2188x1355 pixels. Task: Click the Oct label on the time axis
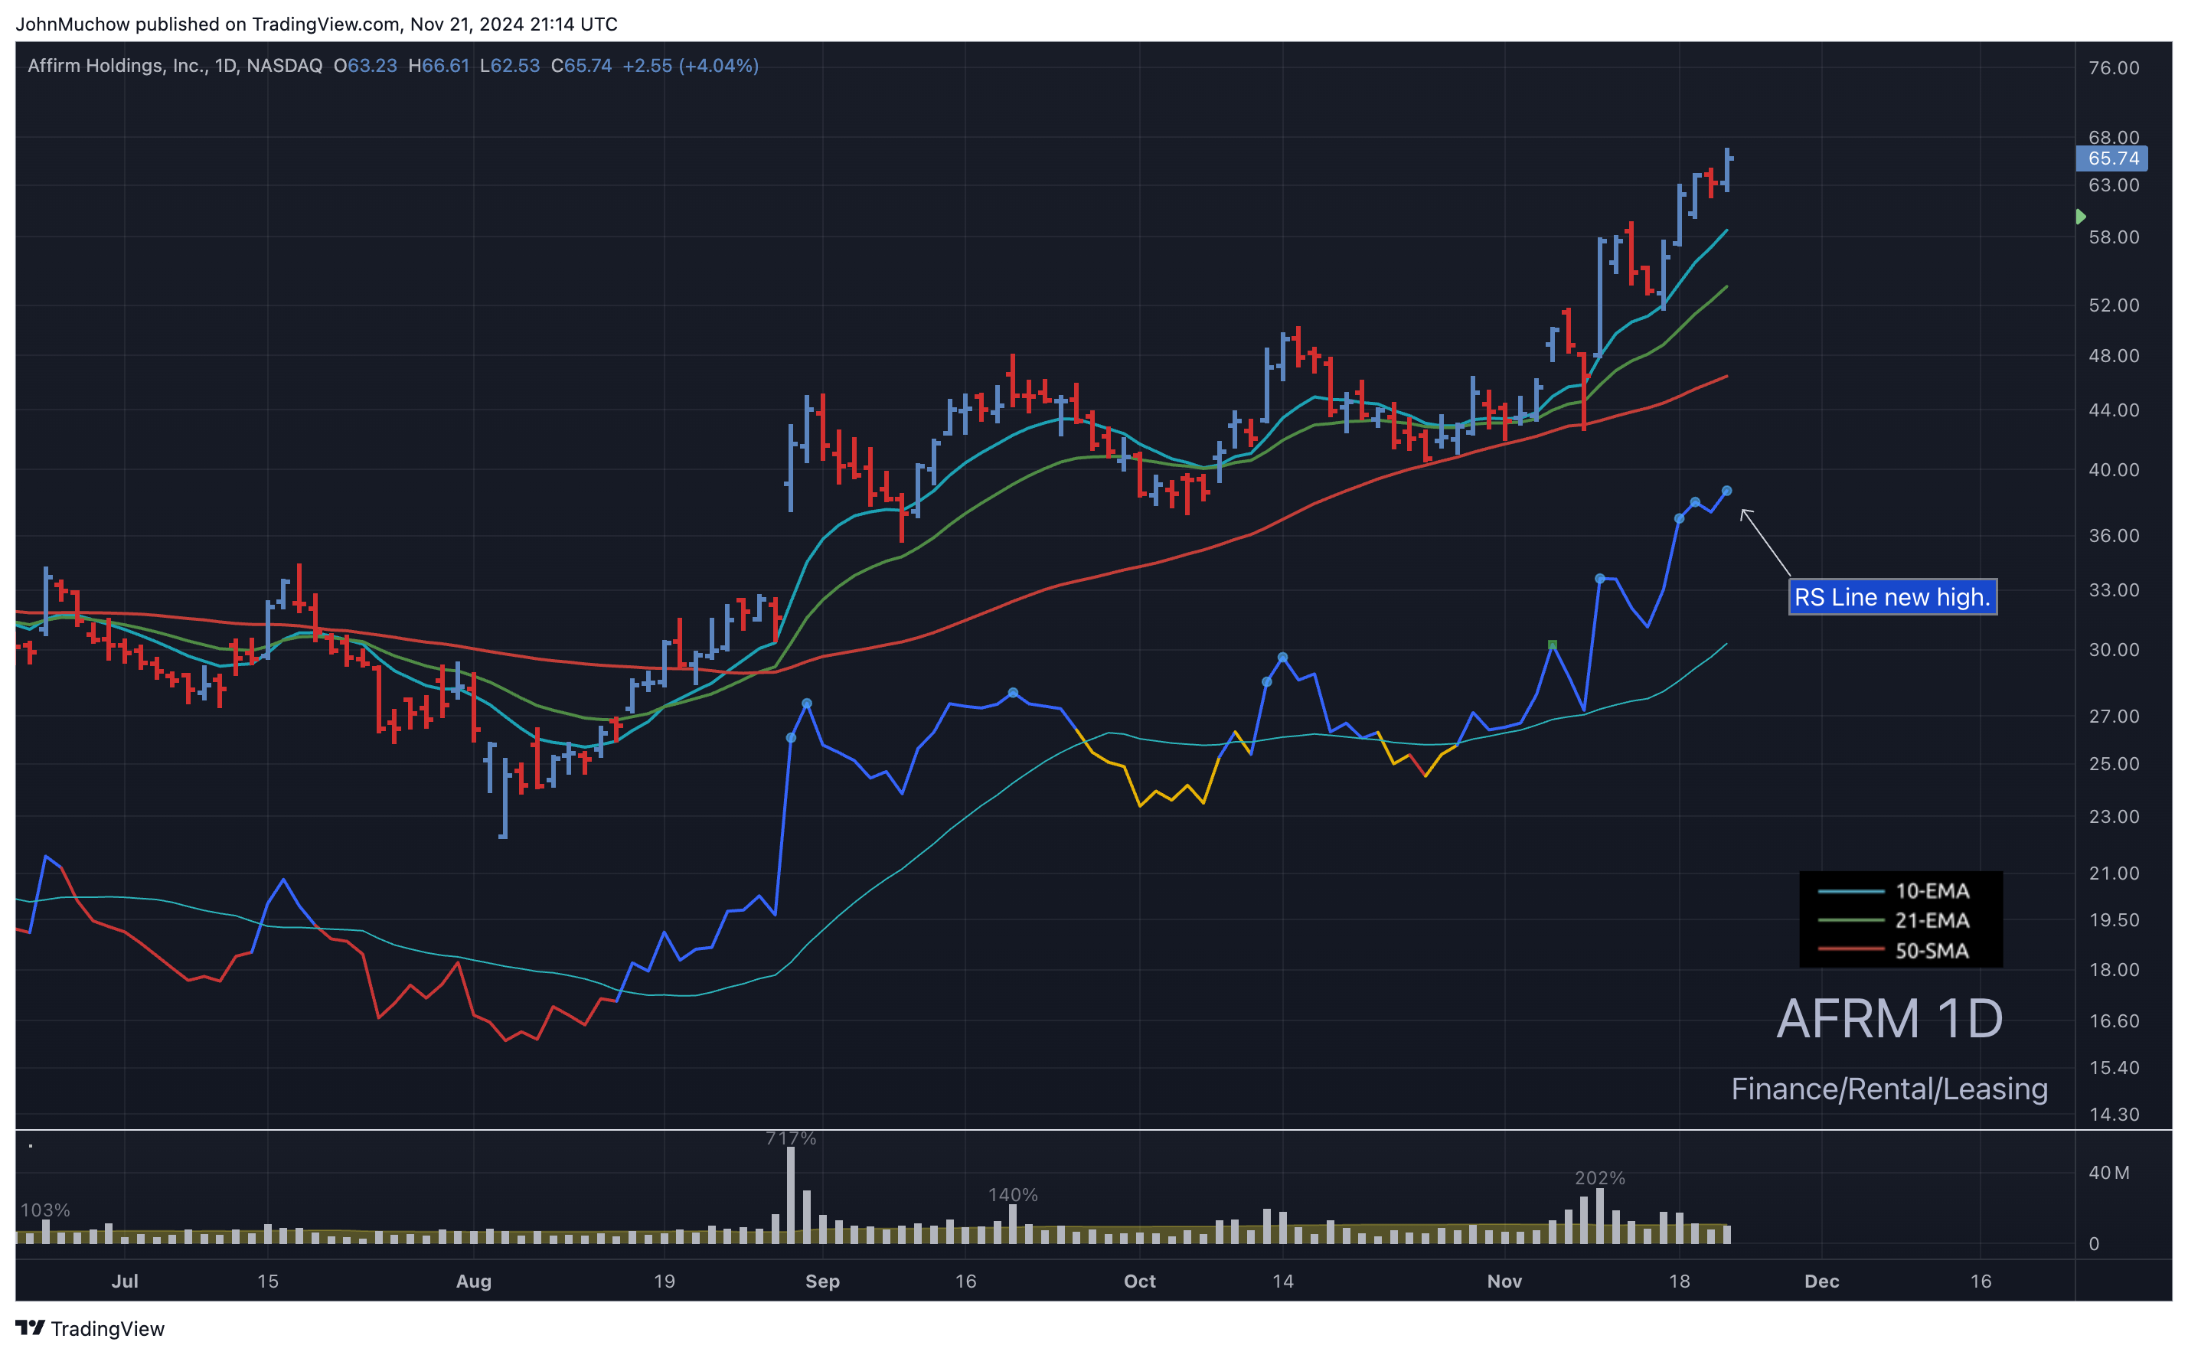click(1139, 1281)
